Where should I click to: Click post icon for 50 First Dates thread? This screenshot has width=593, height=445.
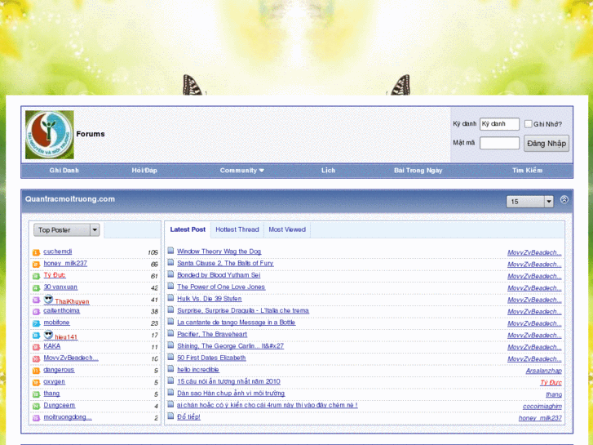coord(171,357)
